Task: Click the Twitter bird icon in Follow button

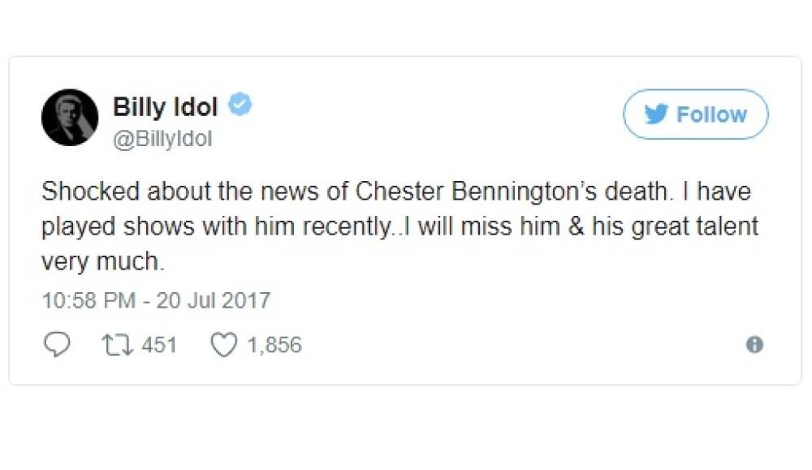Action: tap(655, 114)
